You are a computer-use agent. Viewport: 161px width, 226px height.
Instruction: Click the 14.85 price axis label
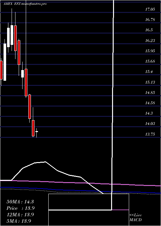click(150, 93)
